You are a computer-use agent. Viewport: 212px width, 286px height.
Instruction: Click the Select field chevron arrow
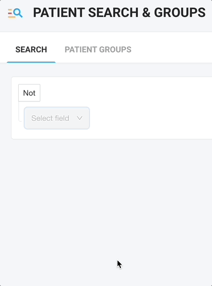80,118
